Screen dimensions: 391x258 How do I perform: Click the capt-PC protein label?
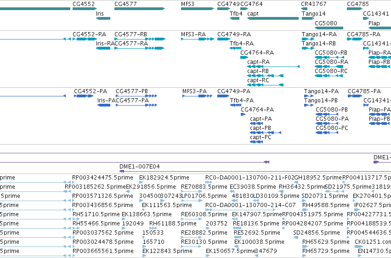pos(261,137)
